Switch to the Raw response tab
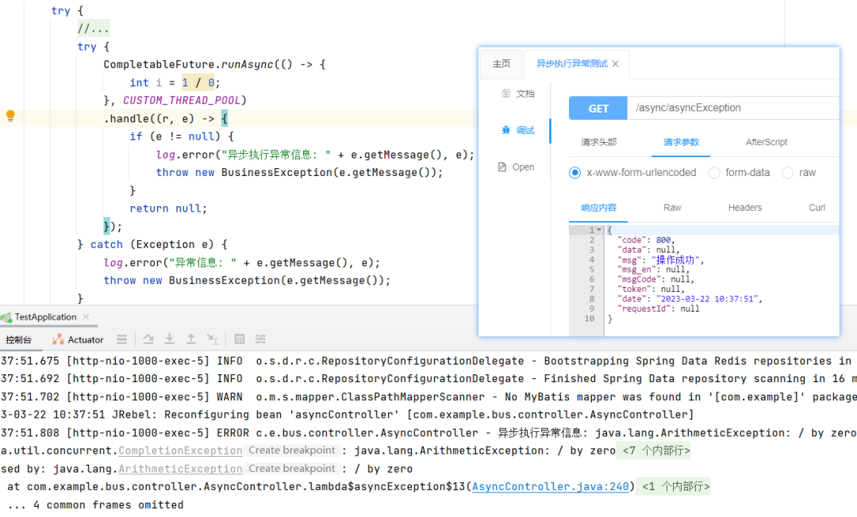 [672, 208]
